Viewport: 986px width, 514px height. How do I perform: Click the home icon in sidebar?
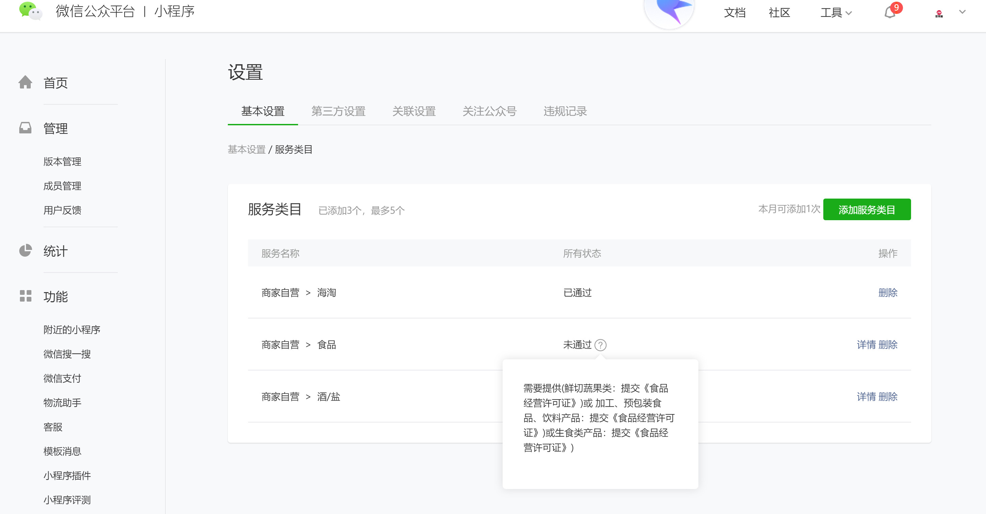tap(25, 82)
